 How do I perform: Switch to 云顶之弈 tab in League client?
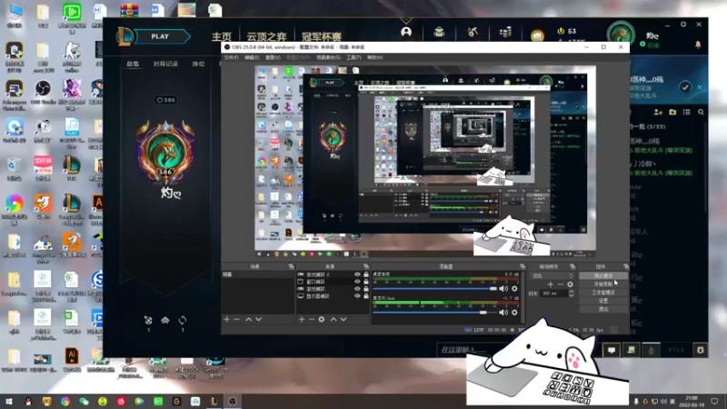(266, 36)
